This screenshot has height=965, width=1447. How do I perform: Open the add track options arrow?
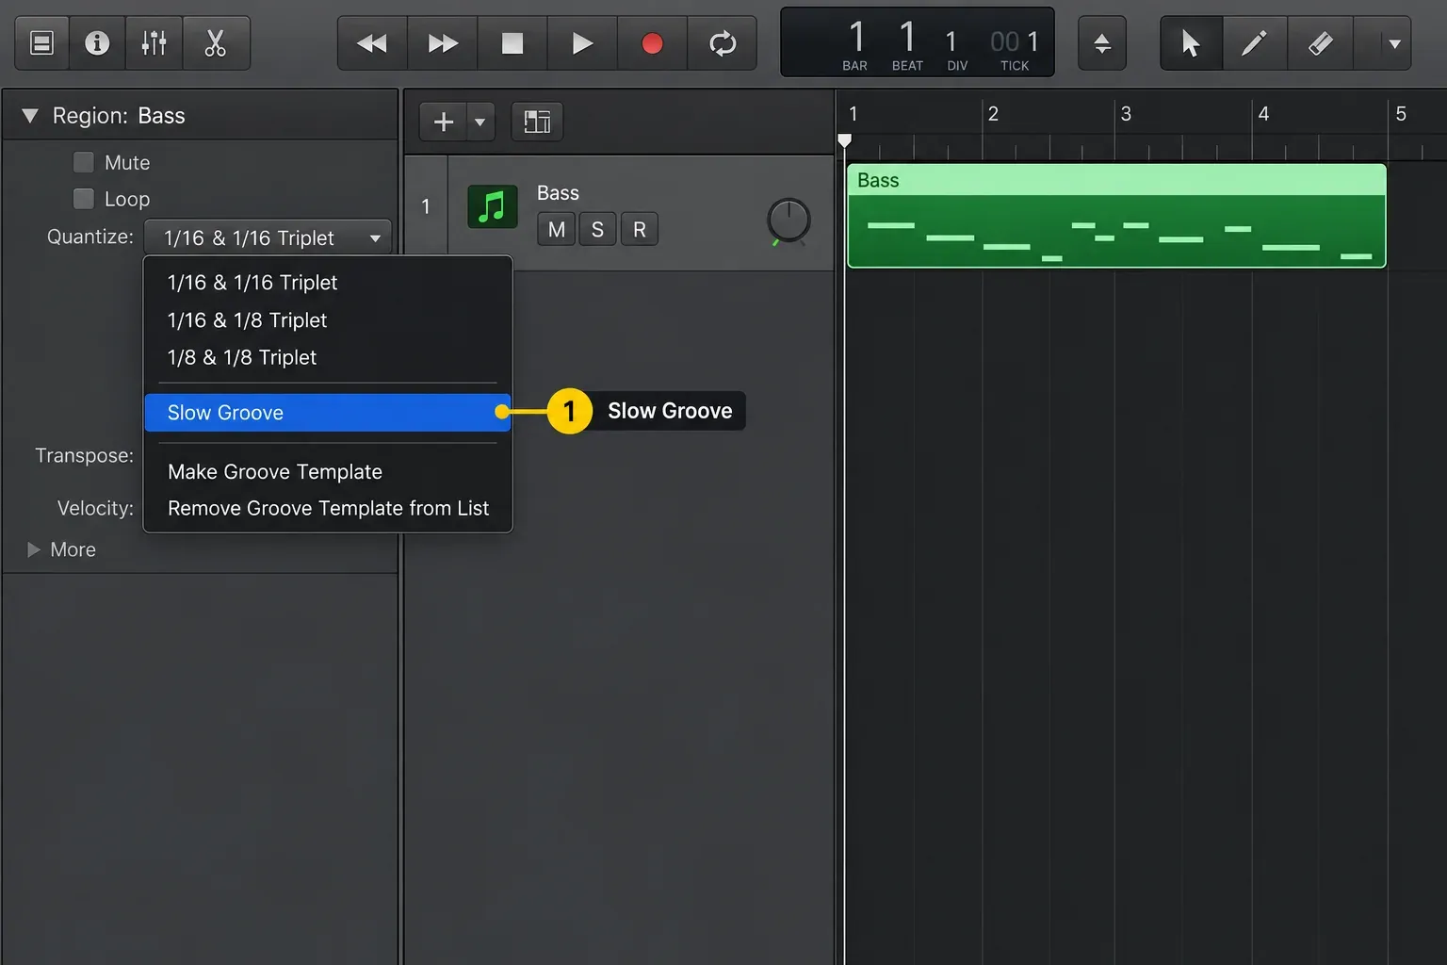click(480, 122)
